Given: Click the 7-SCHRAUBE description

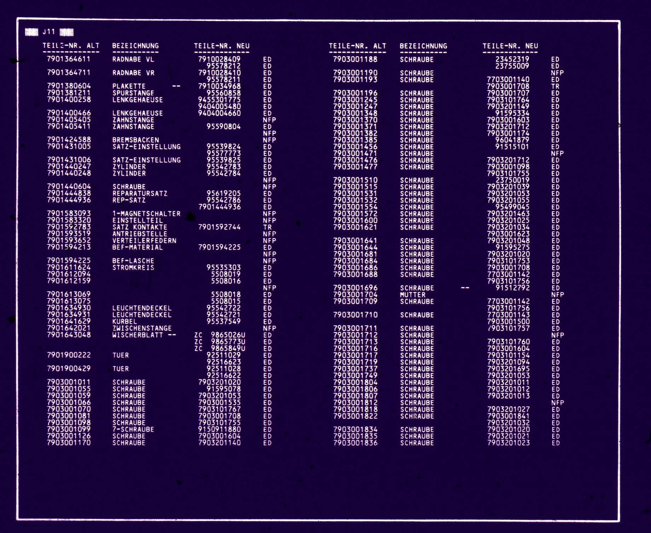Looking at the screenshot, I should click(133, 430).
